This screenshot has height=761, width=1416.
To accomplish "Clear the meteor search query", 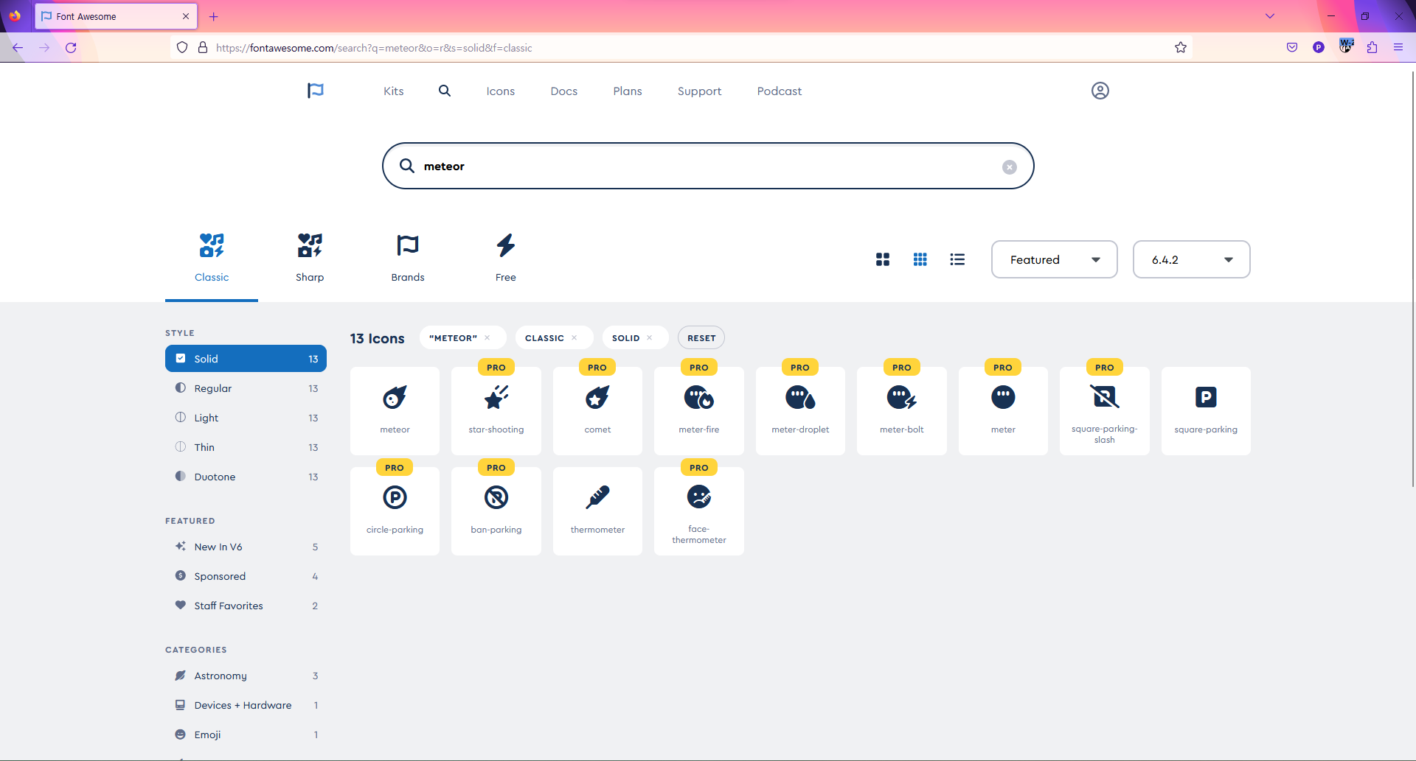I will (1010, 167).
